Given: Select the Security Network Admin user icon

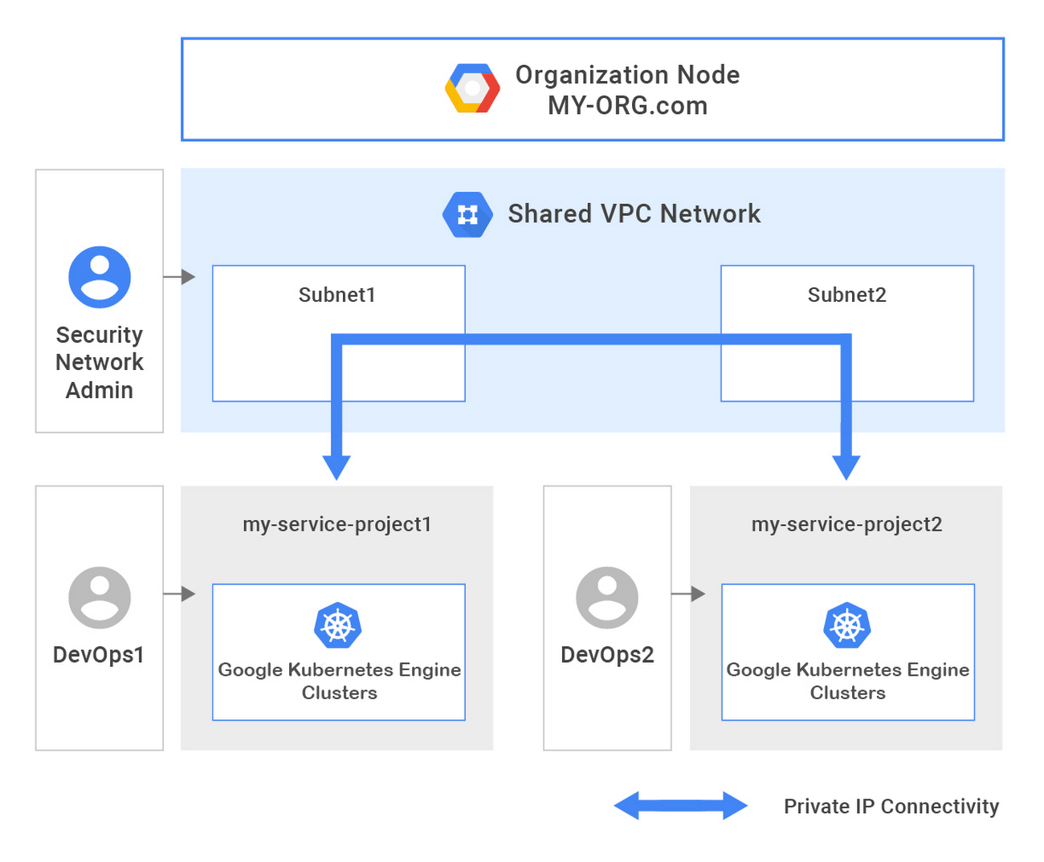Looking at the screenshot, I should tap(99, 276).
